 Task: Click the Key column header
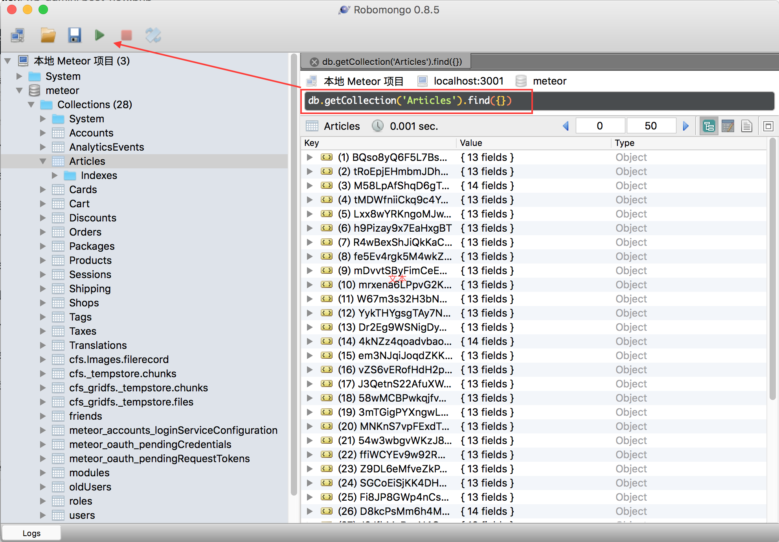click(x=379, y=143)
